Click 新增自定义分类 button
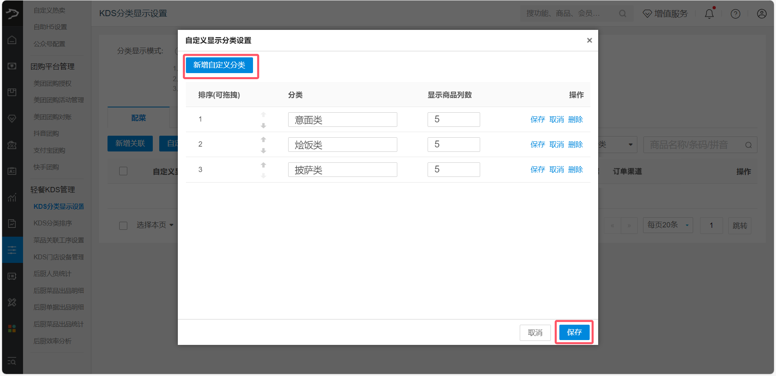Image resolution: width=776 pixels, height=376 pixels. point(219,65)
